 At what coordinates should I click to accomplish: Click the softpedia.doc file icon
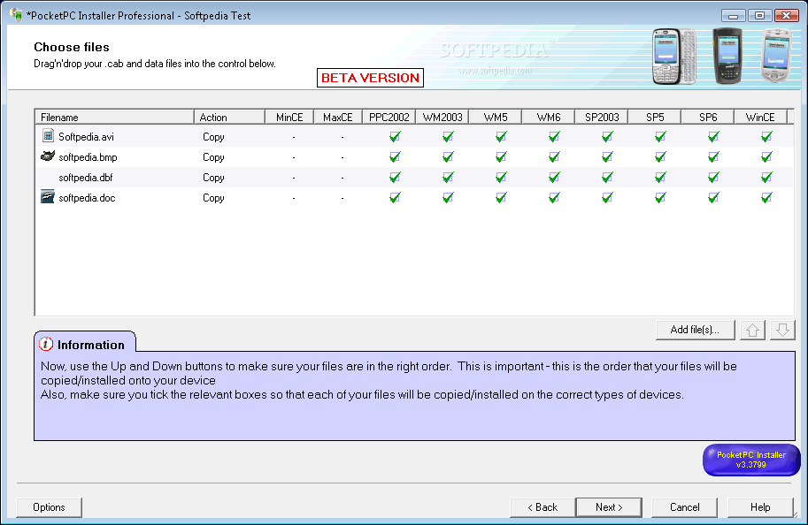coord(48,196)
